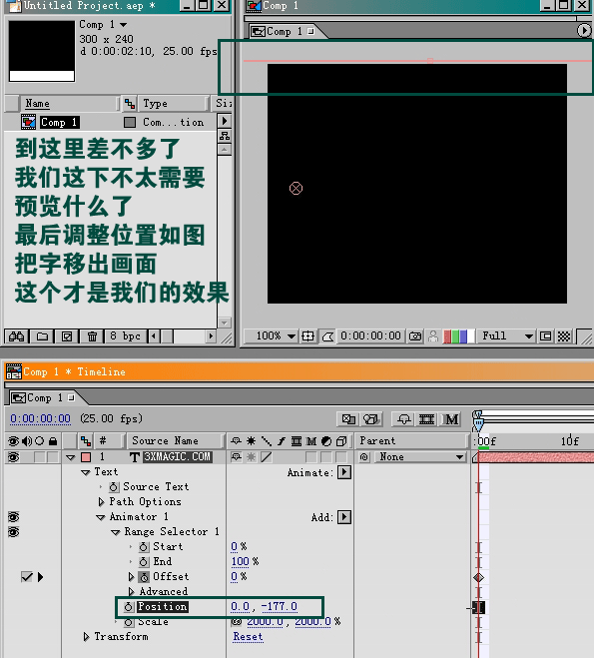Hide Animator 1 with its eye toggle

[x=13, y=517]
